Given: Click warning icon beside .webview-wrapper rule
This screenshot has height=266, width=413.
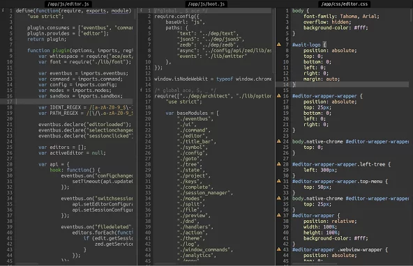Looking at the screenshot, I should point(278,249).
